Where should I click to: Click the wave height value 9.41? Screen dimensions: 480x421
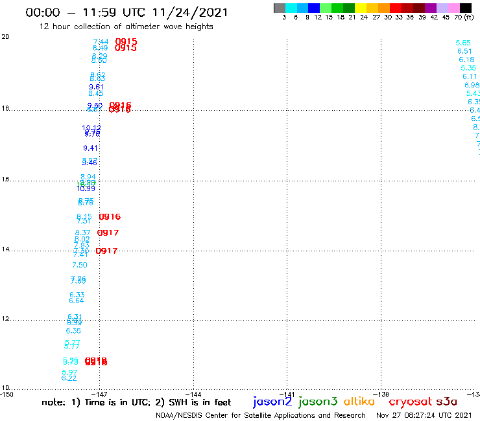pyautogui.click(x=90, y=148)
